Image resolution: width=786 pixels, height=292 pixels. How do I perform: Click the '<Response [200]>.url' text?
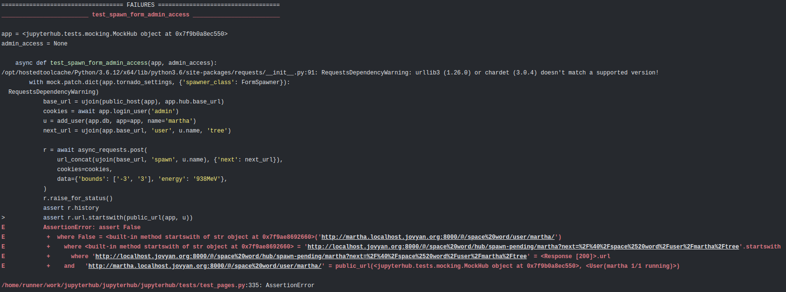point(575,256)
